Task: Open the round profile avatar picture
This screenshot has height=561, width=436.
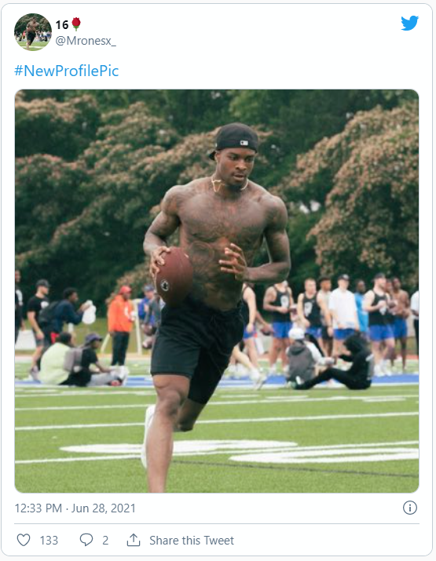Action: (x=32, y=32)
